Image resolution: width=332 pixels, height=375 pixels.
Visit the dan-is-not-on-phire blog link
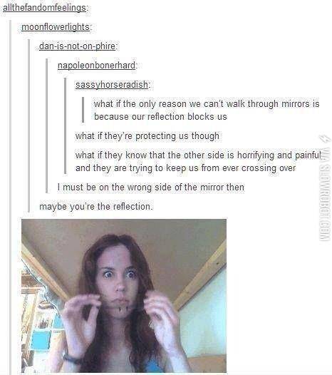coord(78,46)
